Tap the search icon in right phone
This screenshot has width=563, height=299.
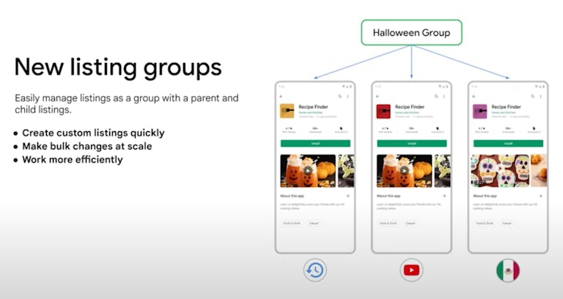coord(532,96)
